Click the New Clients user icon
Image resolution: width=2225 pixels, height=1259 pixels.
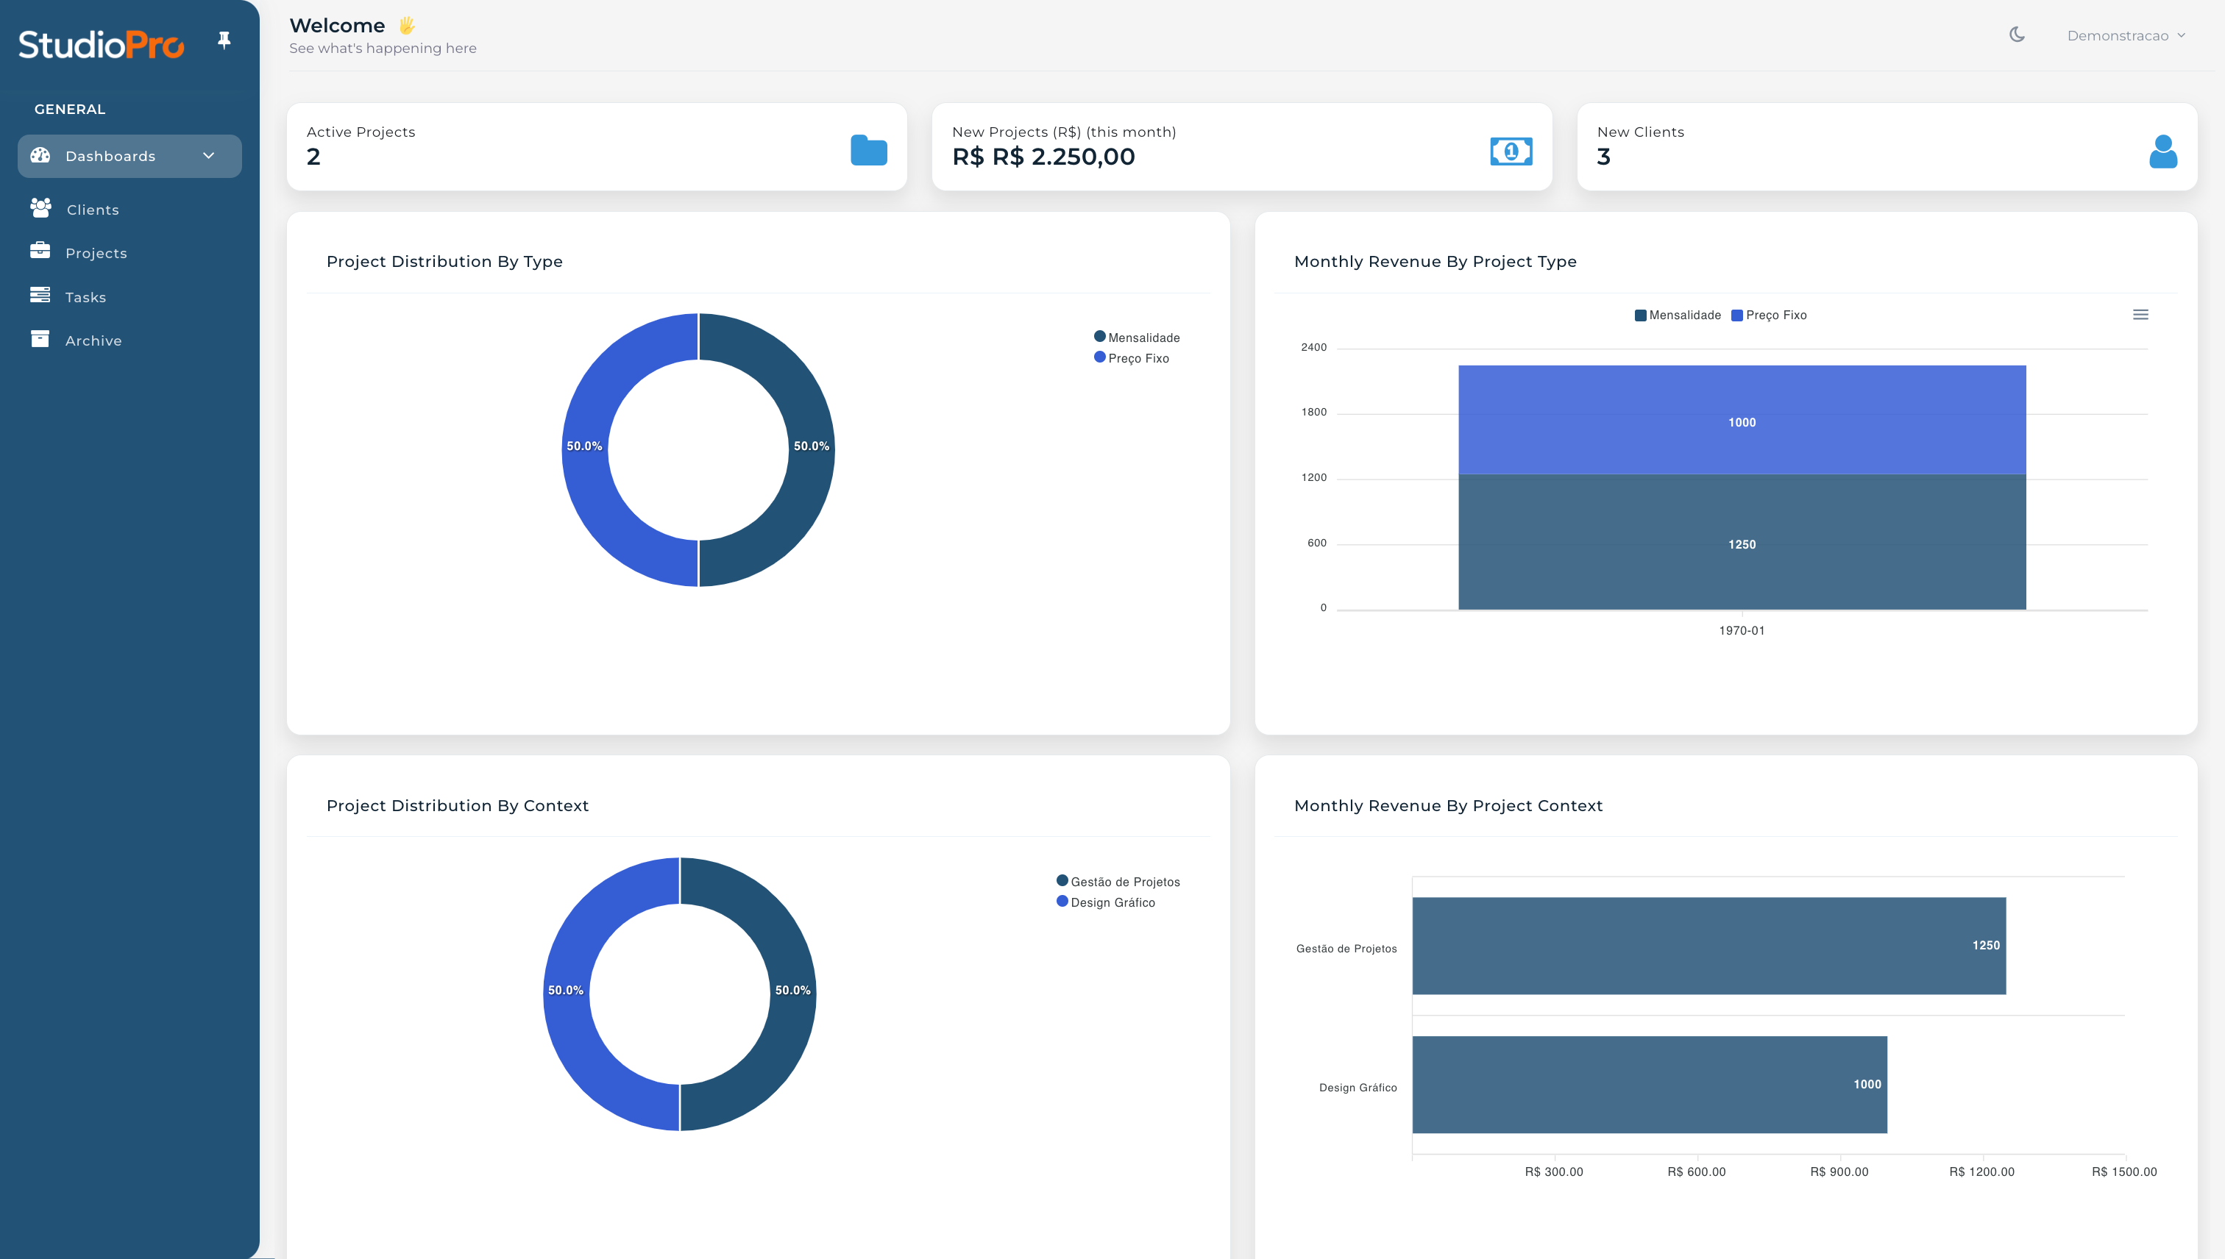(2162, 151)
